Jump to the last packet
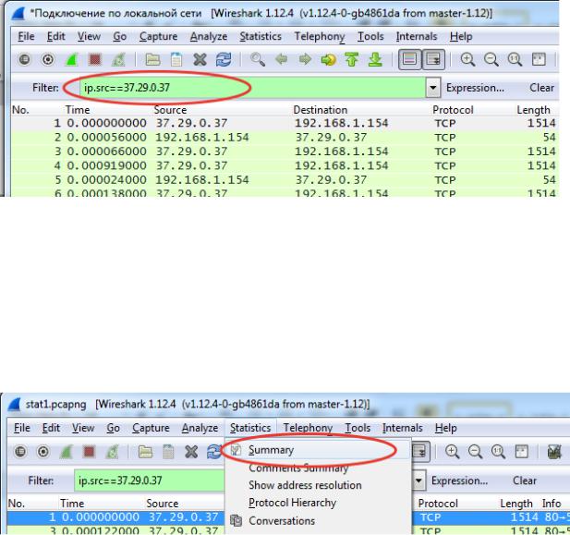Screen dimensions: 570x535 point(375,59)
